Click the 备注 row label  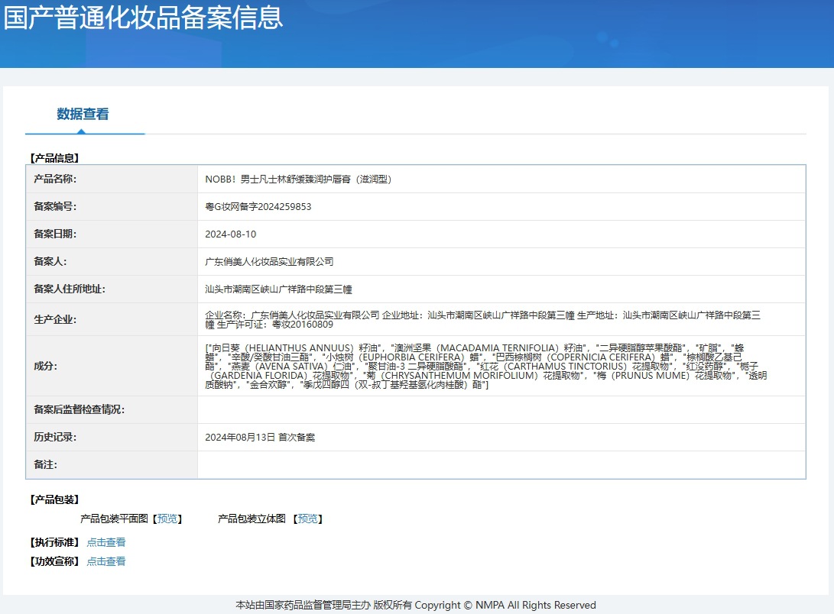point(46,465)
